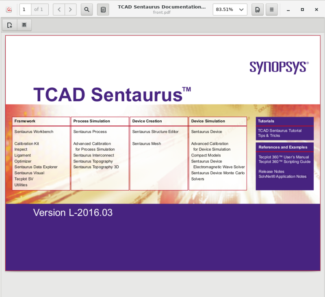Open the annotation tools panel
The width and height of the screenshot is (325, 297).
coord(103,9)
